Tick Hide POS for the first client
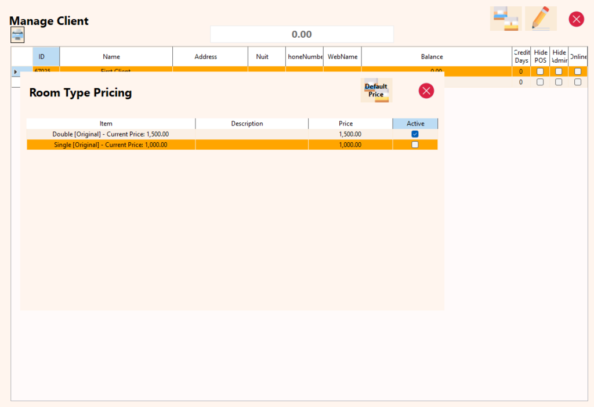594x407 pixels. 540,71
